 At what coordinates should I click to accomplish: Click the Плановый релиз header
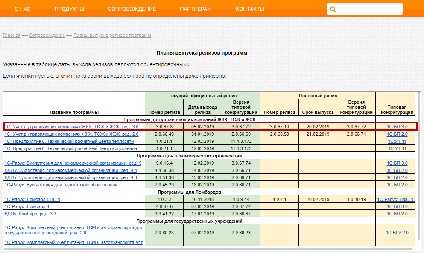click(x=318, y=96)
